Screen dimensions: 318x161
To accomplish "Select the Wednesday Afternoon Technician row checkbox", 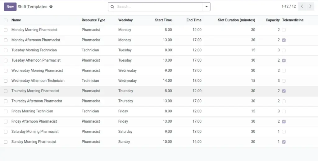I will pyautogui.click(x=6, y=81).
